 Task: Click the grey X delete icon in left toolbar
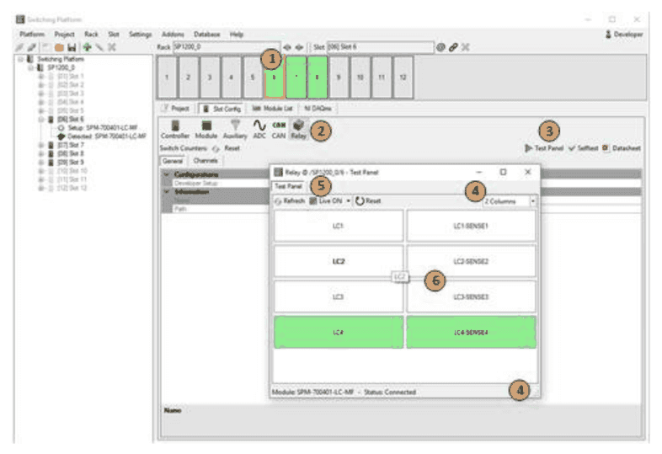(111, 47)
